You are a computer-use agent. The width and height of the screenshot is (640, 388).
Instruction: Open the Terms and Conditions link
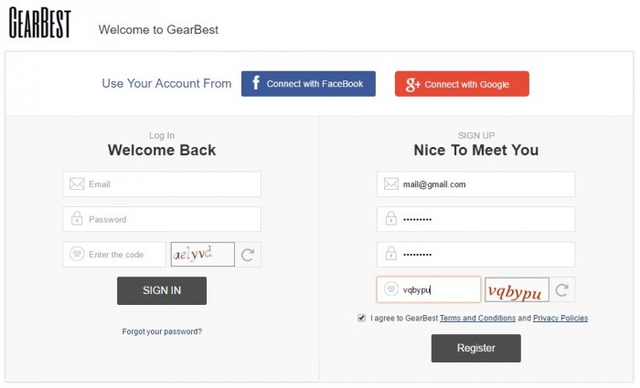point(477,318)
